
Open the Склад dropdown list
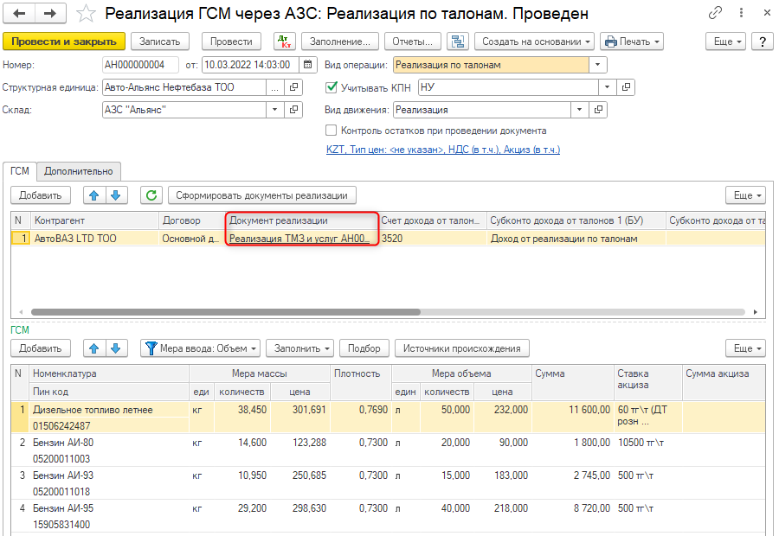click(x=275, y=110)
